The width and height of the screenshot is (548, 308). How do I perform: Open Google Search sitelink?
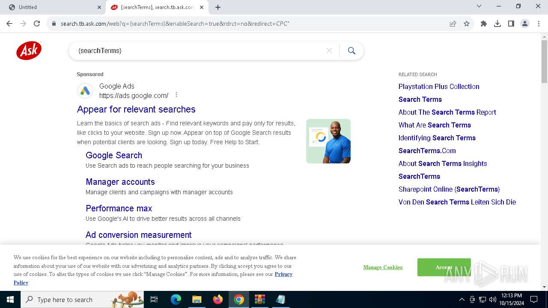[114, 155]
